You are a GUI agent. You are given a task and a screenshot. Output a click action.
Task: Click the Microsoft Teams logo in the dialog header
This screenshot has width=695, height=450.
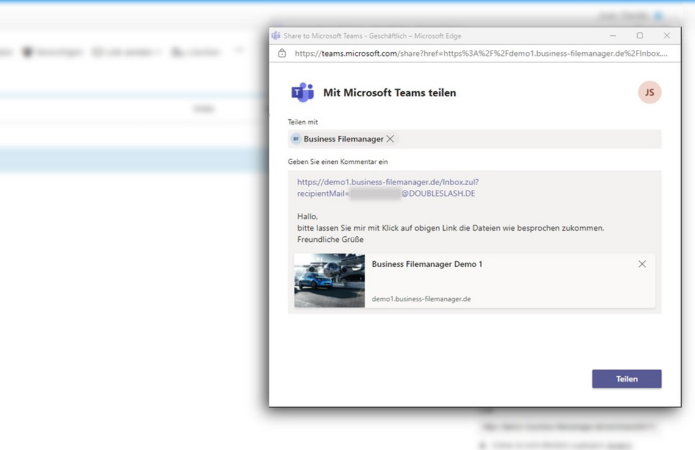coord(302,93)
